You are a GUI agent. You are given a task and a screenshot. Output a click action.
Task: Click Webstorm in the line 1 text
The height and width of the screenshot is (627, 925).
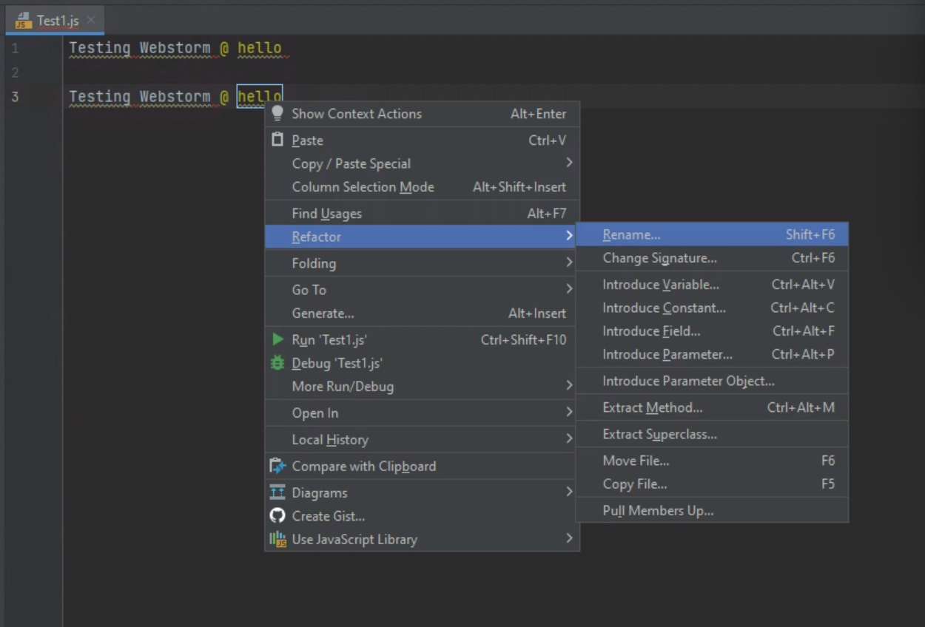click(x=175, y=49)
